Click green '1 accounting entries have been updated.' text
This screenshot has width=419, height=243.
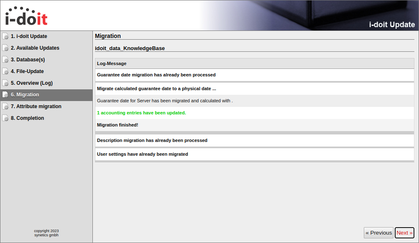coord(141,113)
